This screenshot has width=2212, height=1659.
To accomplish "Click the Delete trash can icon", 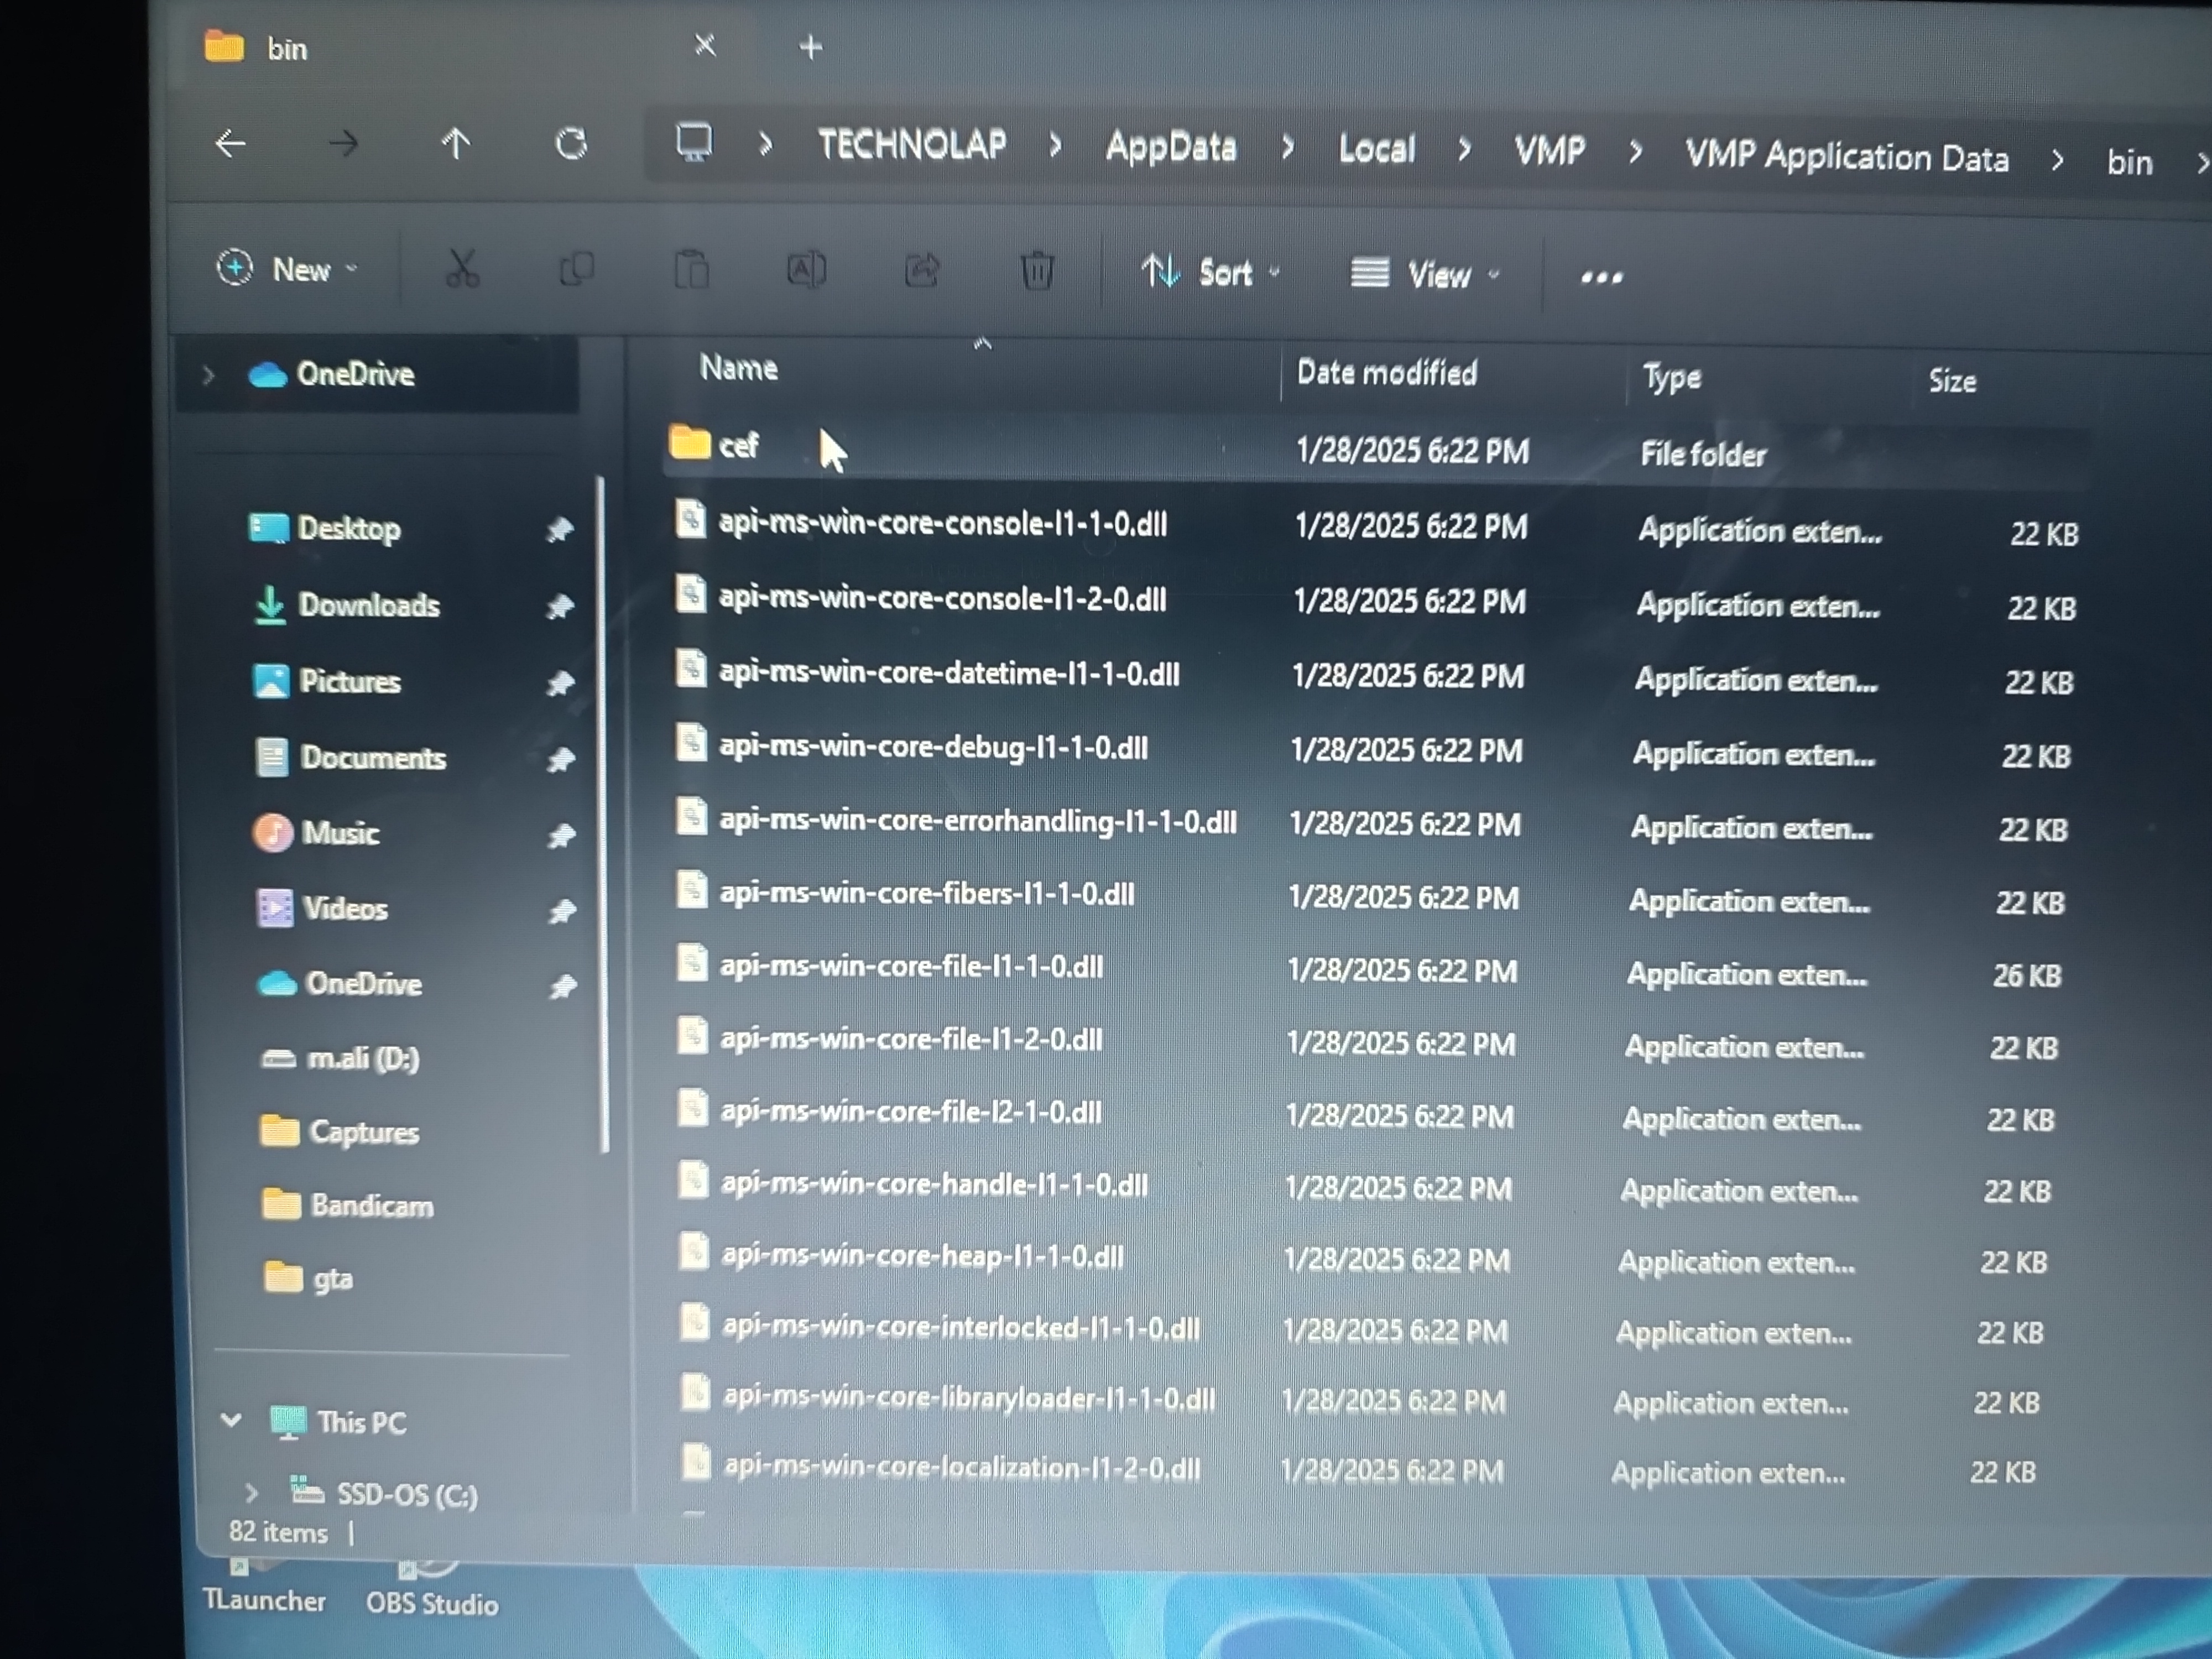I will tap(1037, 271).
